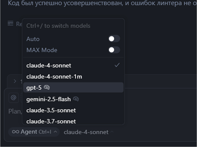
Task: Click the checkmark beside claude-4-sonnet
Action: [117, 65]
